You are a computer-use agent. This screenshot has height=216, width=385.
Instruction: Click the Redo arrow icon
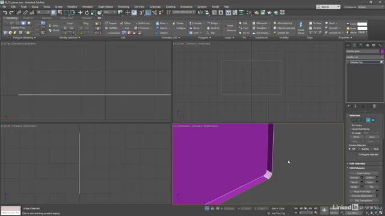click(x=11, y=13)
